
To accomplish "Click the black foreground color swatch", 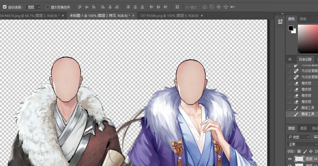I will (291, 28).
